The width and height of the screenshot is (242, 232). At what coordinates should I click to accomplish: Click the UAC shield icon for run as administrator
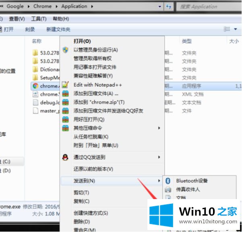[x=66, y=50]
